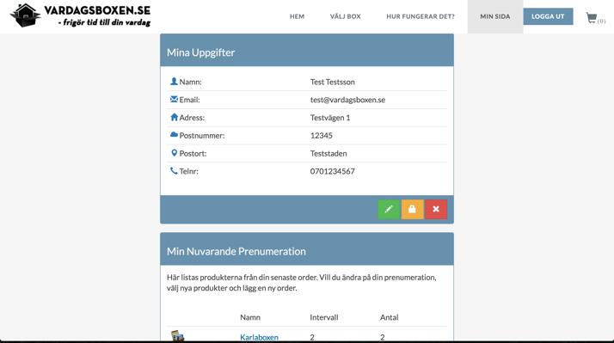This screenshot has height=343, width=614.
Task: Click the address value Testvägen 1
Action: pos(330,118)
